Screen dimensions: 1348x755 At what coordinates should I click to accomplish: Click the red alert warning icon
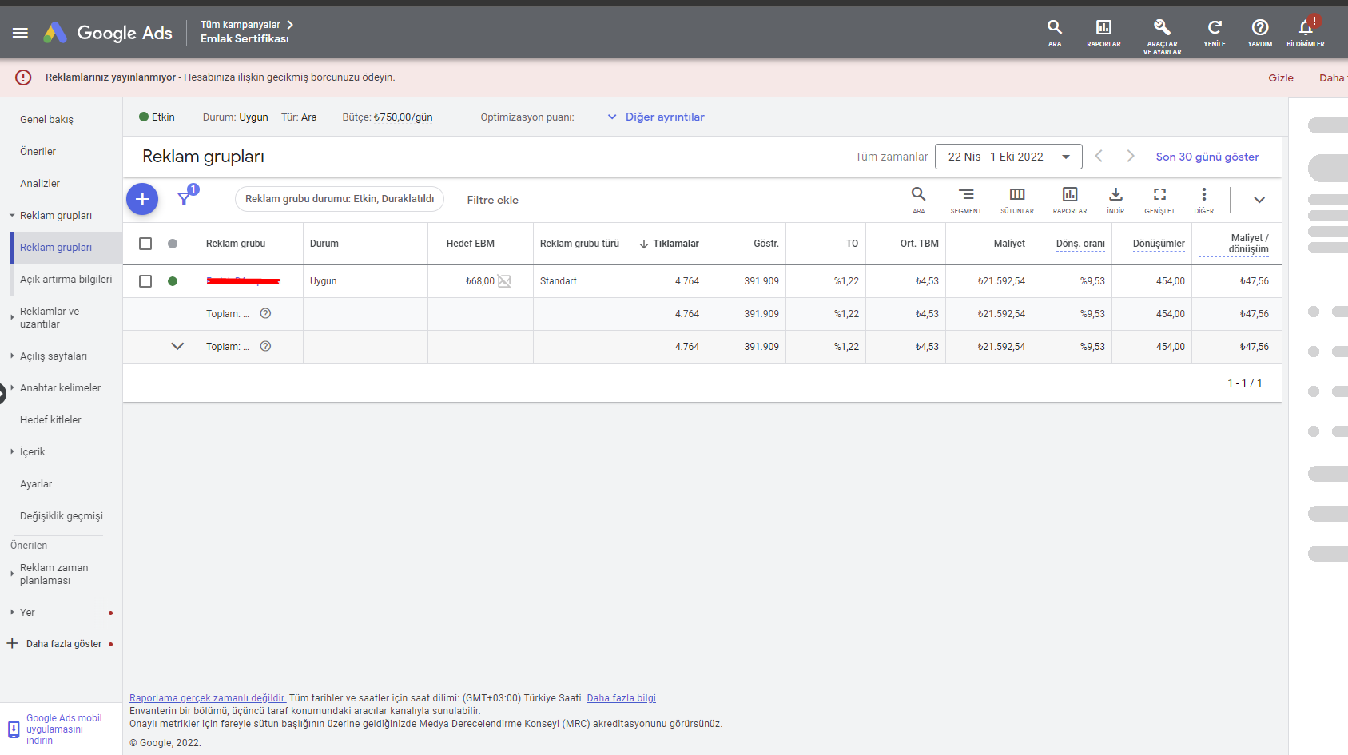[x=23, y=77]
